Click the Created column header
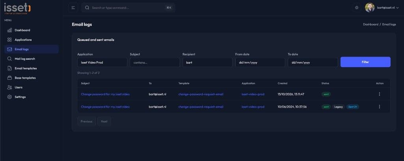This screenshot has width=404, height=161. [x=282, y=83]
